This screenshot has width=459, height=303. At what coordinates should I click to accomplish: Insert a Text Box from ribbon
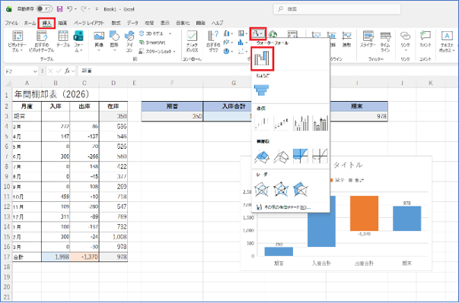pyautogui.click(x=447, y=42)
